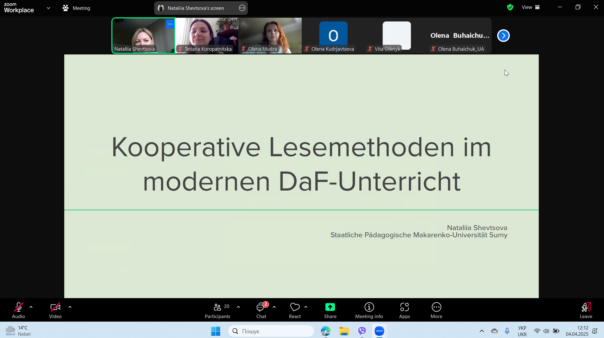Start camera with Video button
Image resolution: width=604 pixels, height=338 pixels.
point(55,310)
